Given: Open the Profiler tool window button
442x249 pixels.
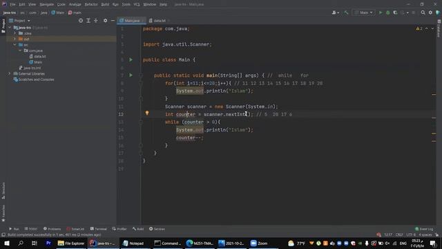Looking at the screenshot, I should [119, 229].
